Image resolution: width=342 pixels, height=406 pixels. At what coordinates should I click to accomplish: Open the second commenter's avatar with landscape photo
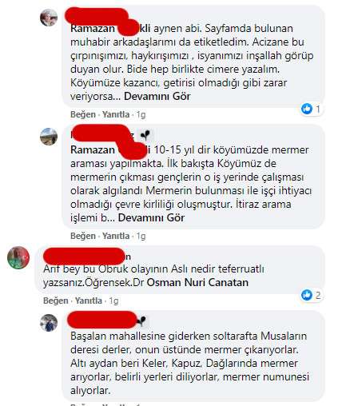point(49,137)
